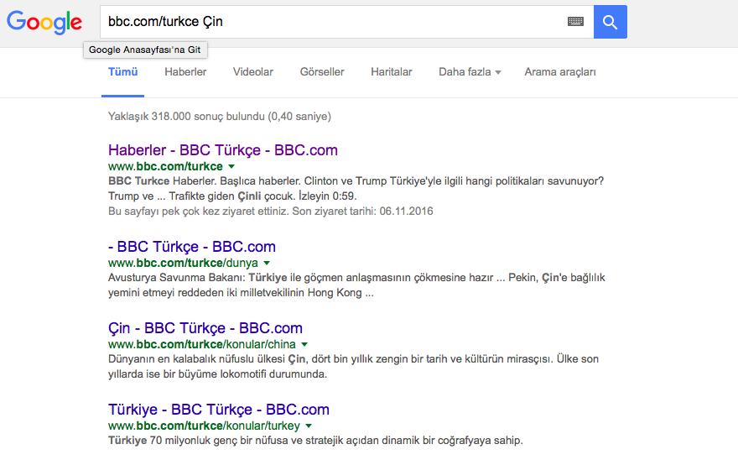The width and height of the screenshot is (738, 465).
Task: Switch to the Haberler tab
Action: (x=185, y=71)
